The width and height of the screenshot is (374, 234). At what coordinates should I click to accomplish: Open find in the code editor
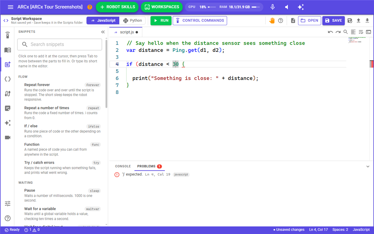point(346,32)
